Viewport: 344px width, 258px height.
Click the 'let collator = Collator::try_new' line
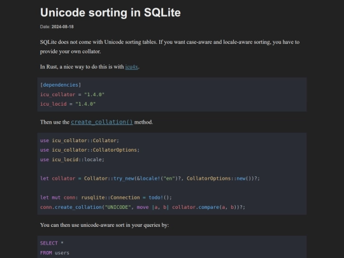pyautogui.click(x=150, y=178)
